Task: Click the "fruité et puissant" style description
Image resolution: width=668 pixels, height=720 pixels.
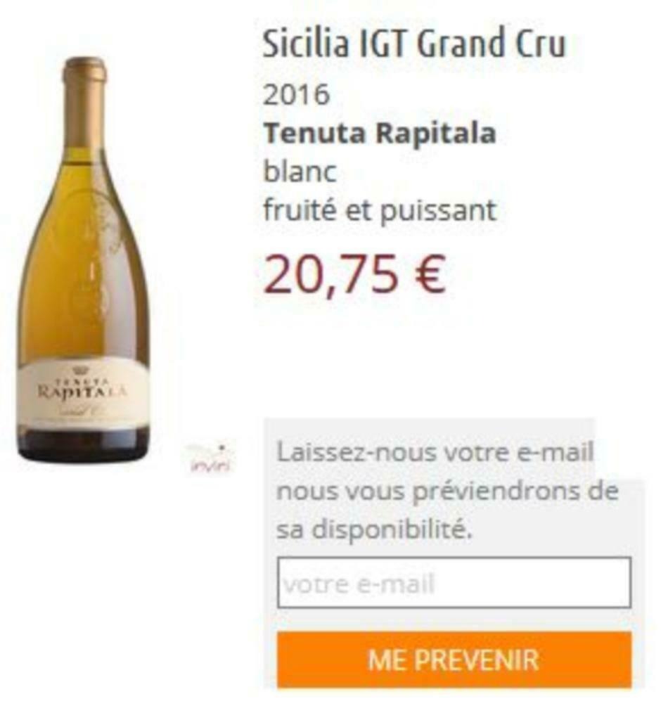Action: click(380, 211)
